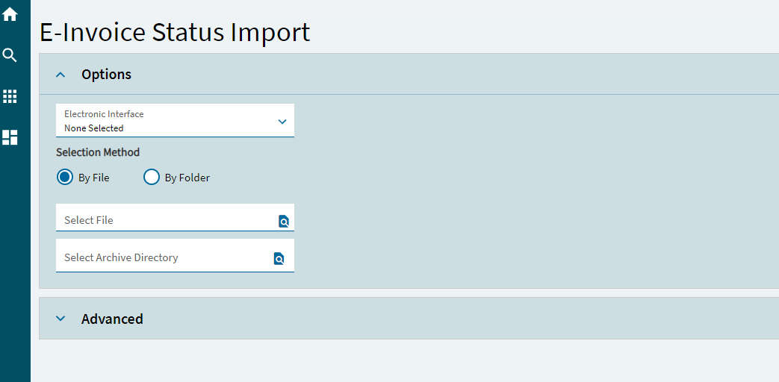Click the E-Invoice Status Import page title
This screenshot has width=779, height=382.
[175, 32]
